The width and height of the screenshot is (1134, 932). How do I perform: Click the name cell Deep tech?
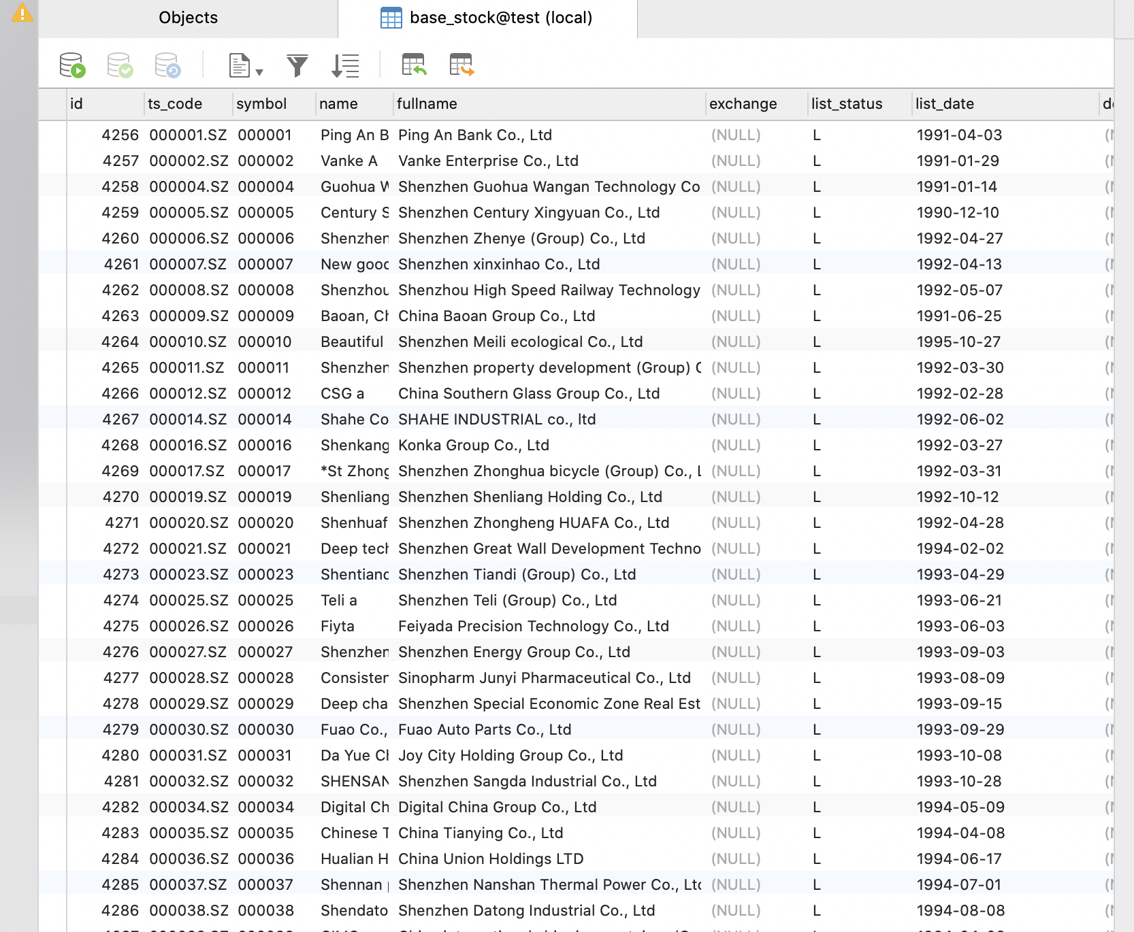tap(355, 549)
